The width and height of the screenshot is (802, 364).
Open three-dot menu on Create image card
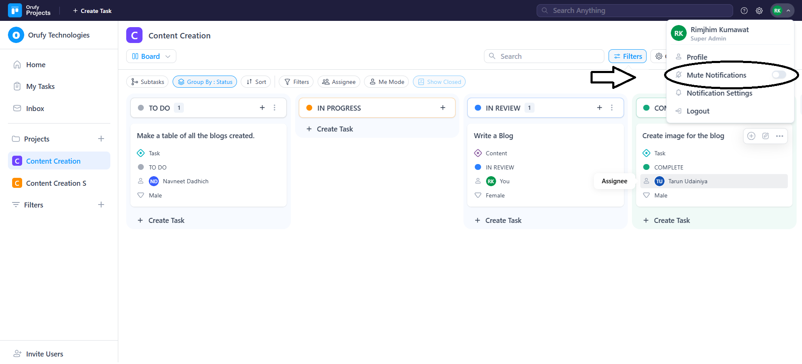point(779,136)
